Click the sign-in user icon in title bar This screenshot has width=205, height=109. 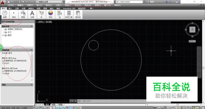tap(148, 2)
